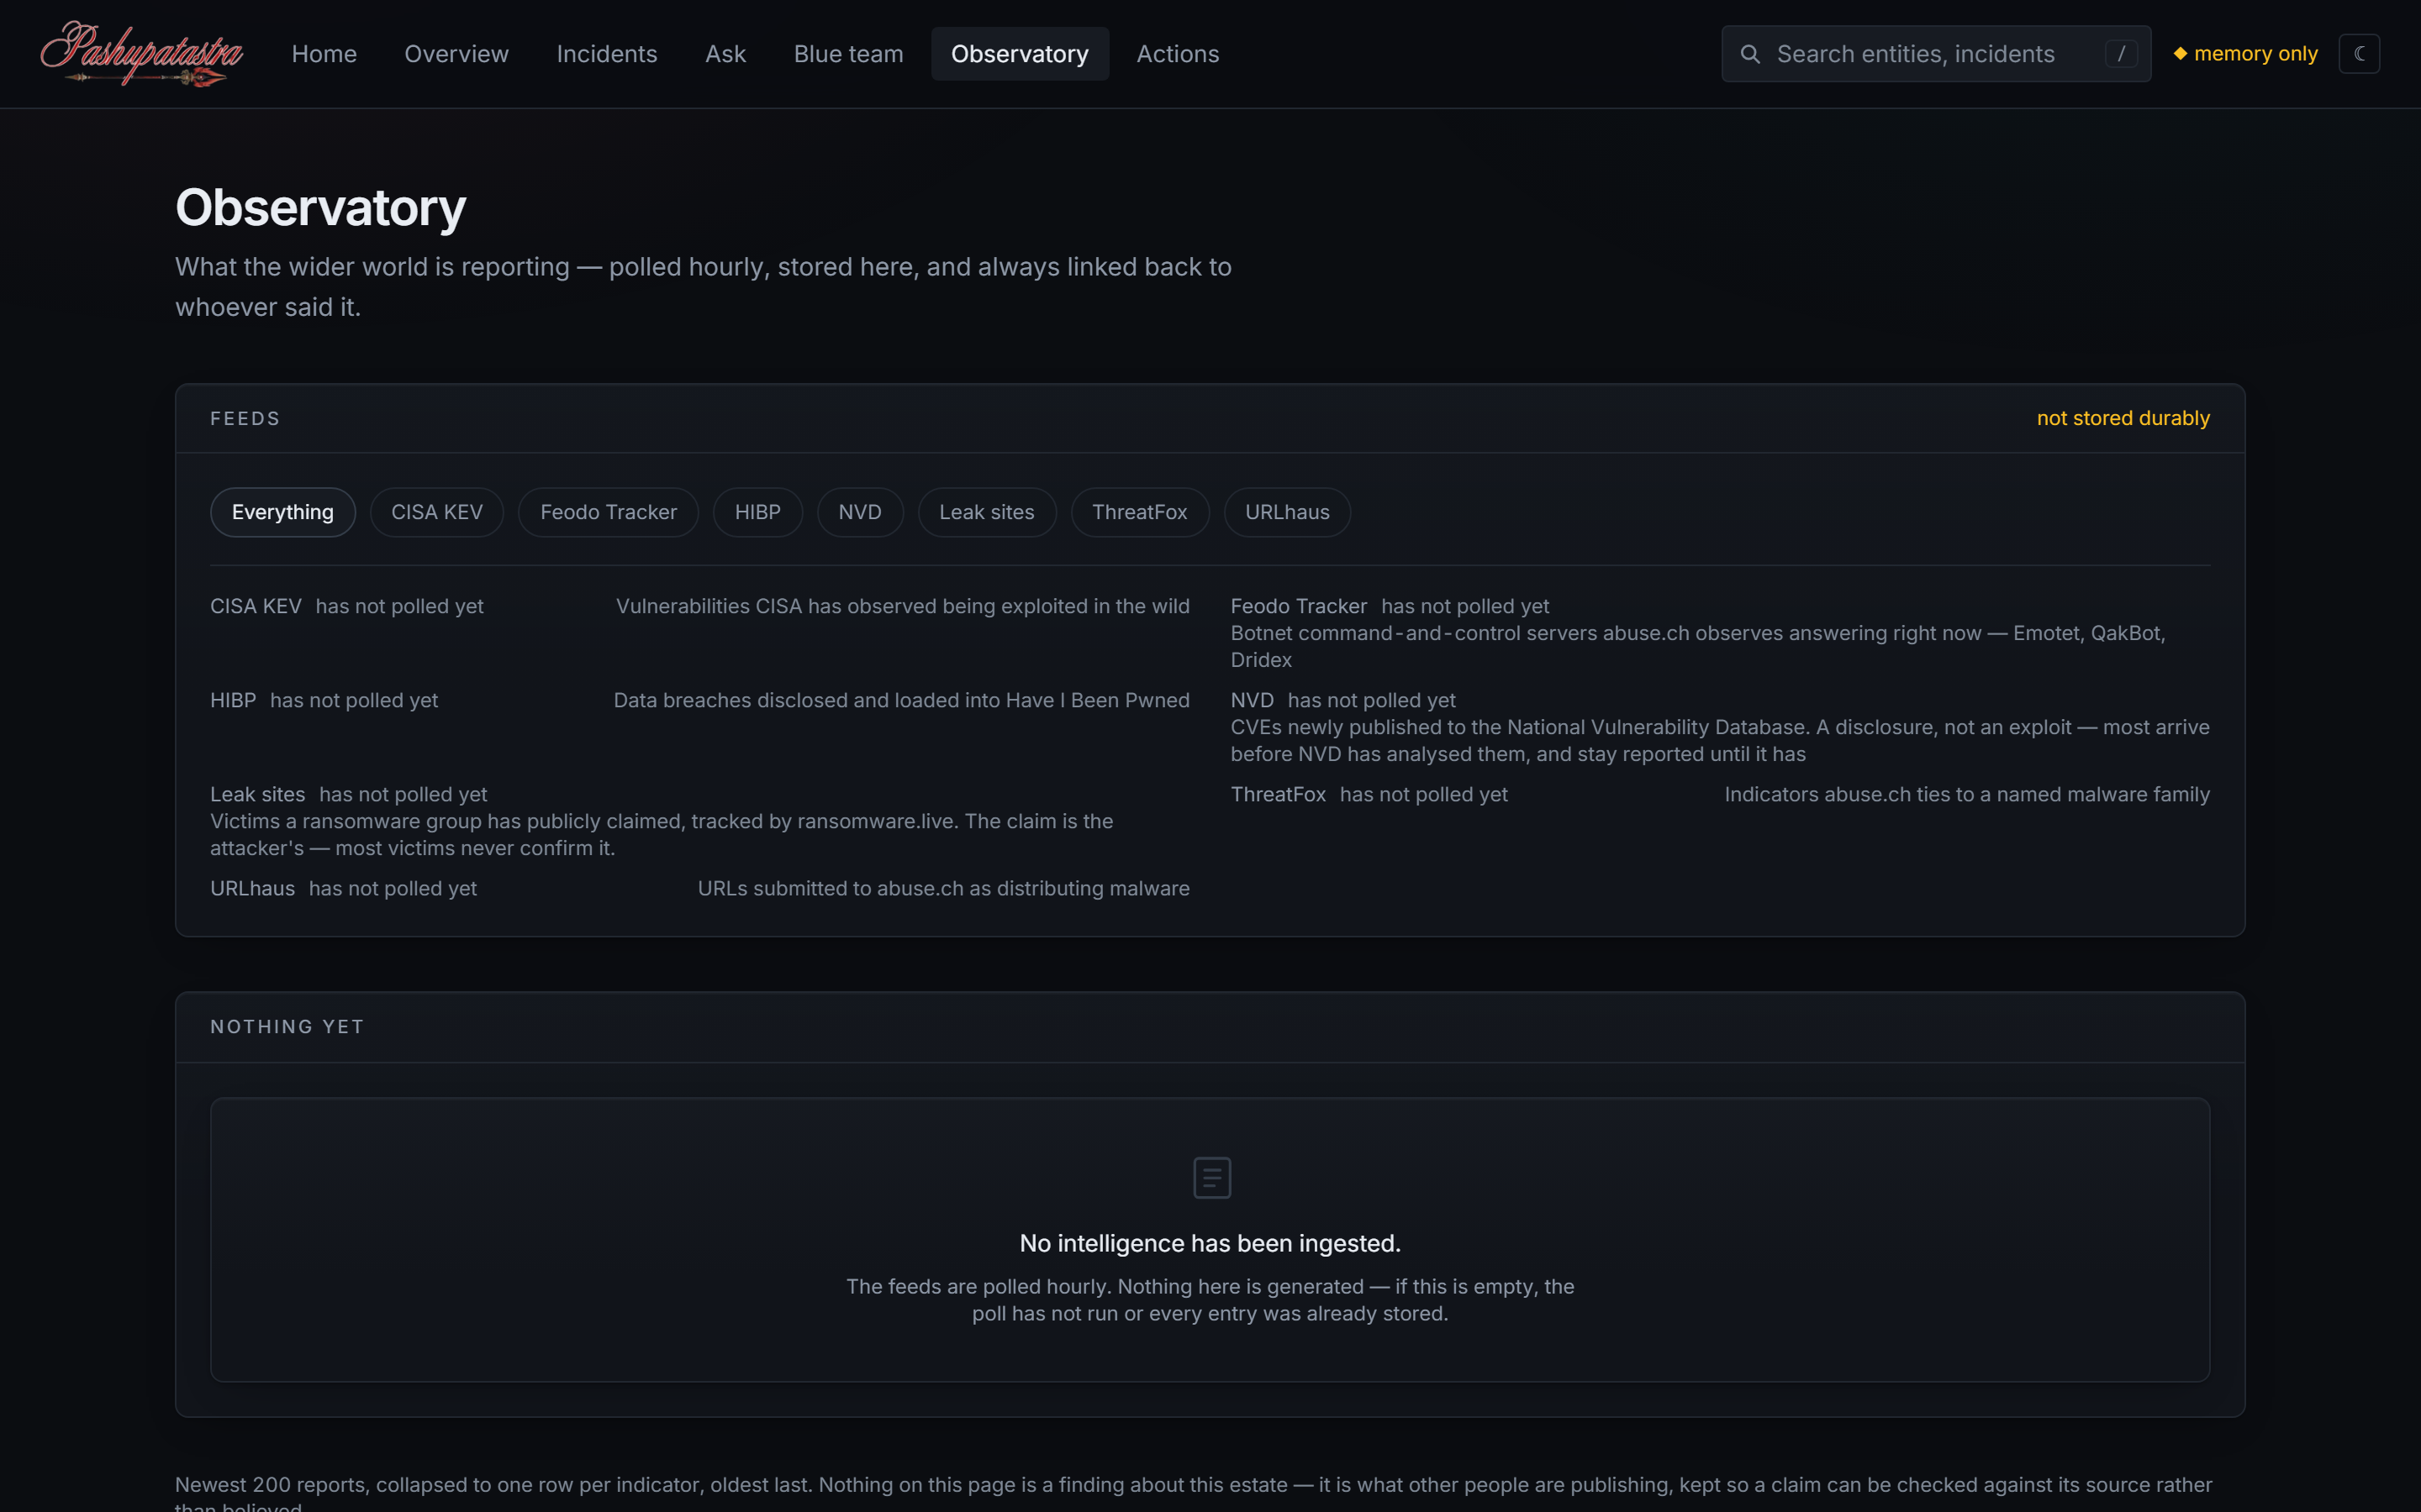Filter feeds by URLhaus chip
Image resolution: width=2421 pixels, height=1512 pixels.
(1286, 512)
